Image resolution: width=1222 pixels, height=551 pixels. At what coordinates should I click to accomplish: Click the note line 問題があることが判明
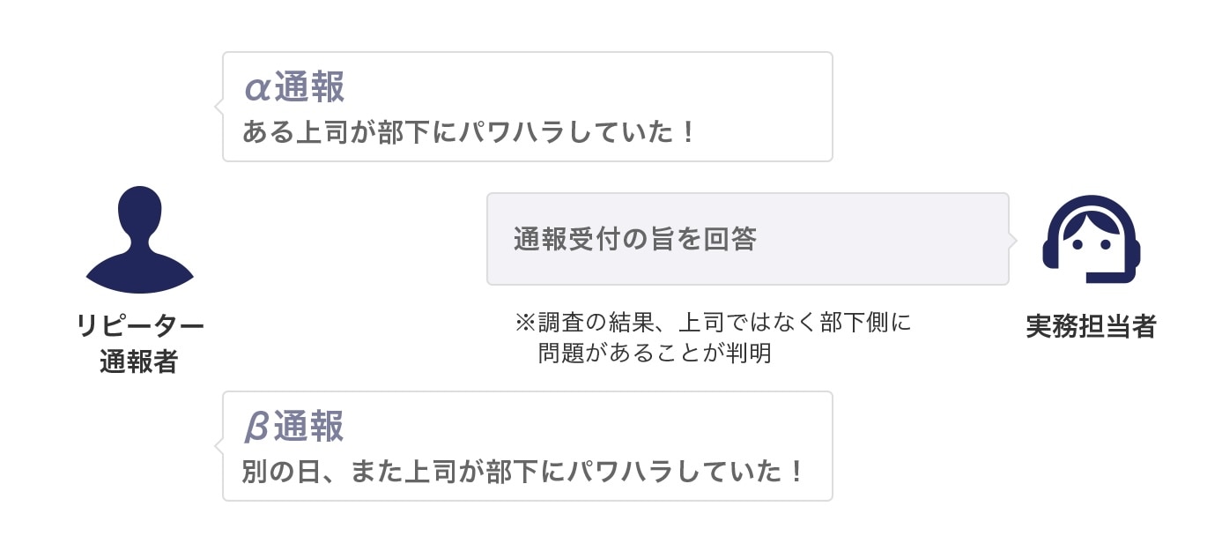[655, 354]
